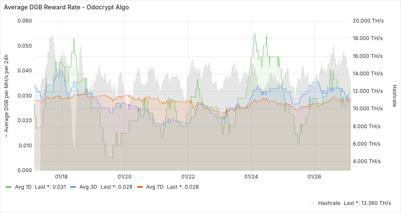Click the orange Avg 7D color swatch

click(139, 187)
